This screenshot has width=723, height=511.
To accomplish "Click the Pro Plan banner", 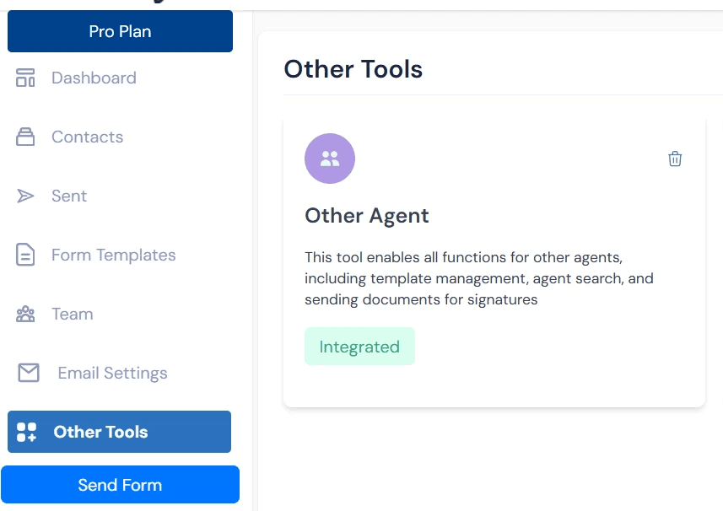I will [x=120, y=31].
